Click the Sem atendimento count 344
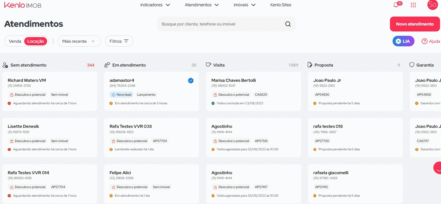The image size is (441, 204). [91, 65]
